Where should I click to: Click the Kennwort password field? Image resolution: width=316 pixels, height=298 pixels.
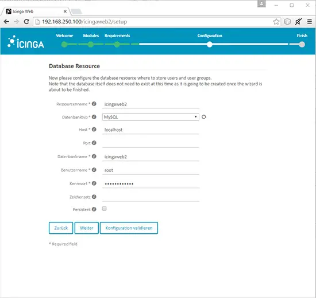[x=151, y=183]
